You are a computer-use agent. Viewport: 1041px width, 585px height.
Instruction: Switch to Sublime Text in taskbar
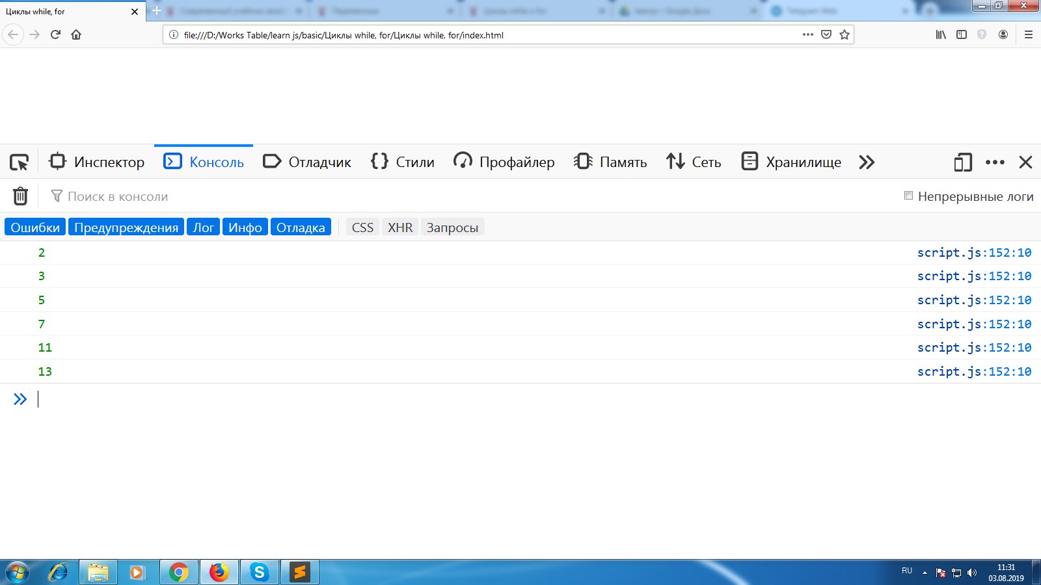(x=300, y=572)
